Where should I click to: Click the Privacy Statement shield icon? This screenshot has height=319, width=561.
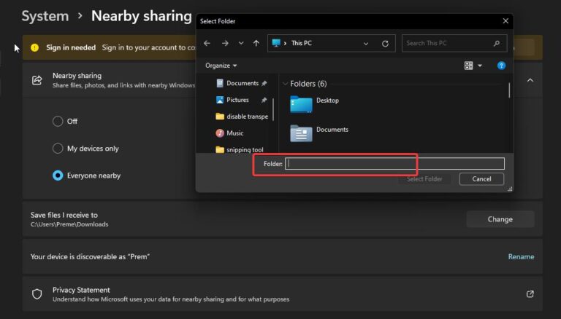pos(37,294)
